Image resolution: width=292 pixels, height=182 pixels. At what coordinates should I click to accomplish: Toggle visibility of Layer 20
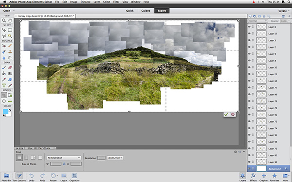249,67
